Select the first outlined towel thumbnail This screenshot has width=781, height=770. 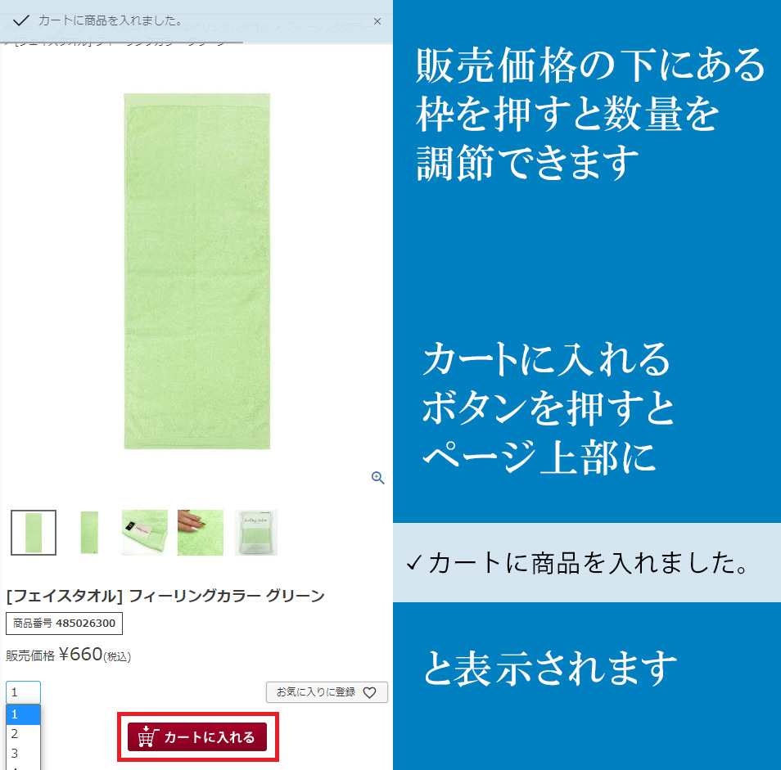pos(34,533)
